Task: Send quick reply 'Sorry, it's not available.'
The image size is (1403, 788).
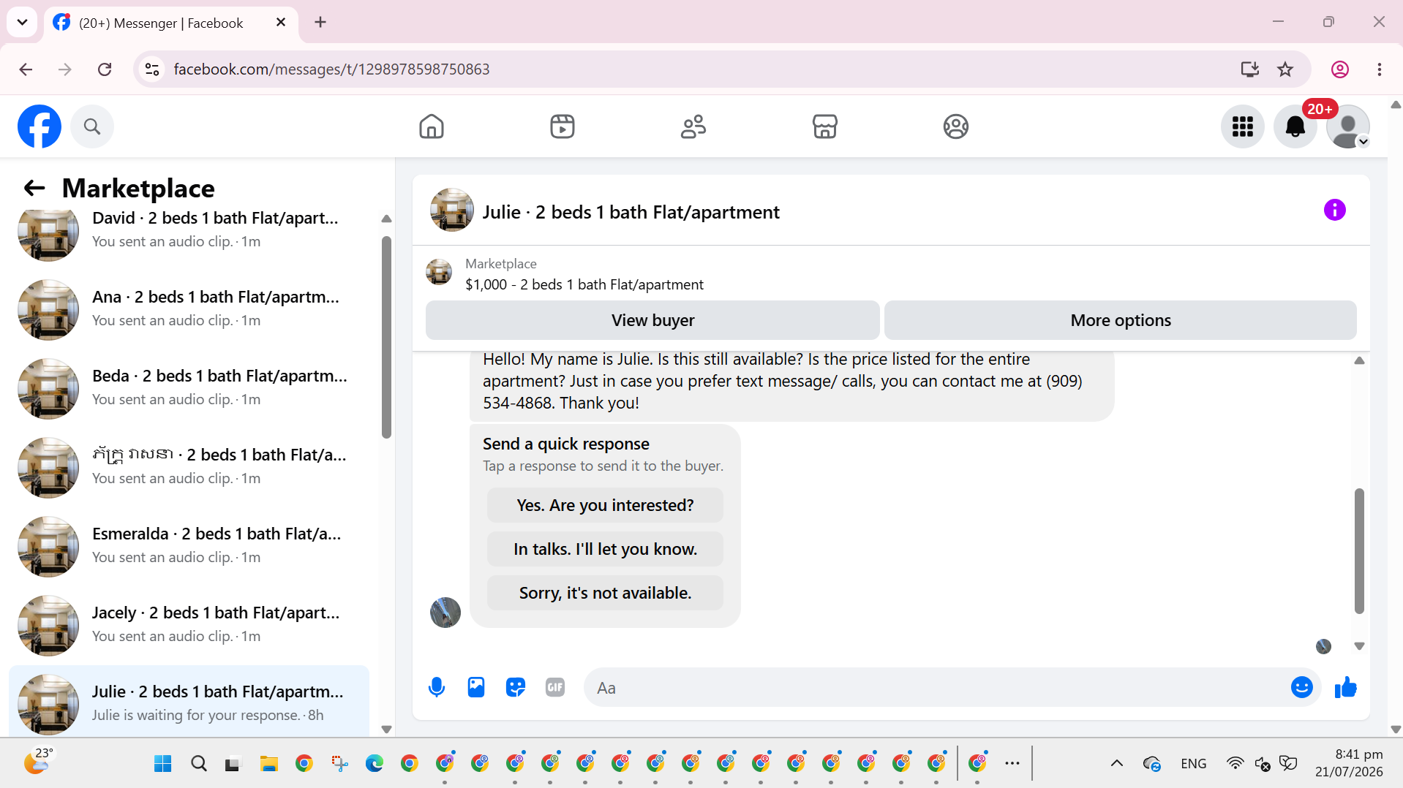Action: (x=605, y=593)
